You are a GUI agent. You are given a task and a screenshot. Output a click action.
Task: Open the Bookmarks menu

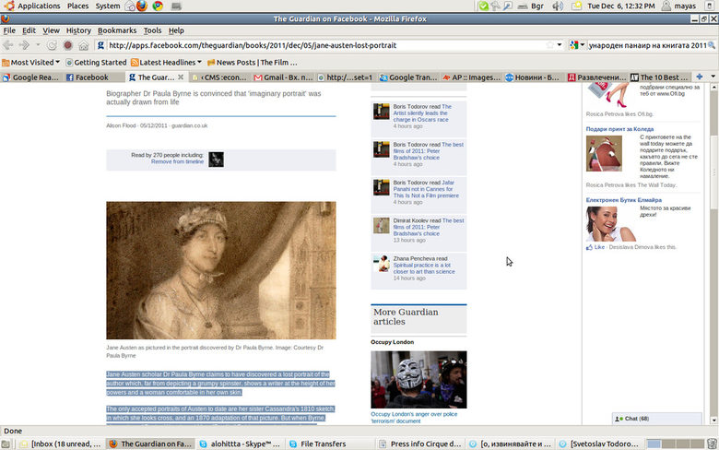point(117,30)
